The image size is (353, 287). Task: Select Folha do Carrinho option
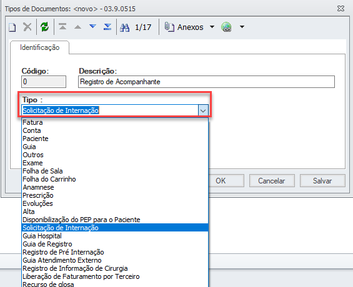pyautogui.click(x=115, y=179)
